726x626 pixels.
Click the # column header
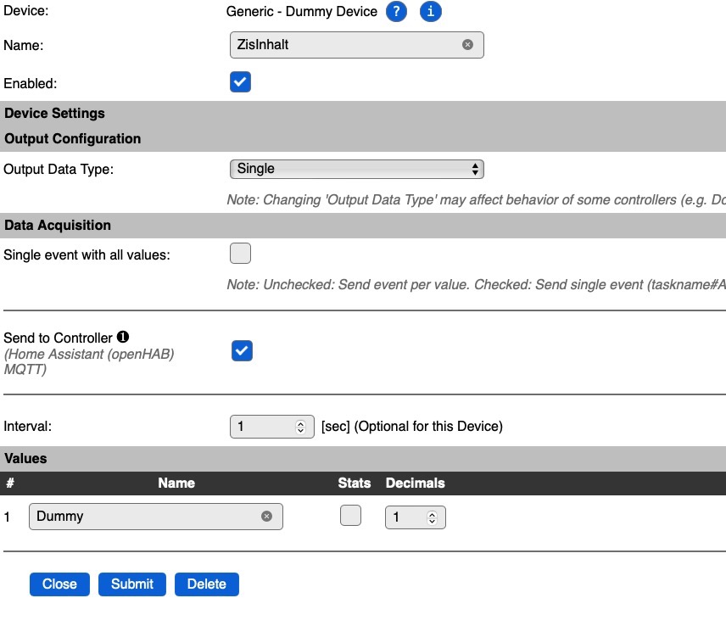click(10, 483)
